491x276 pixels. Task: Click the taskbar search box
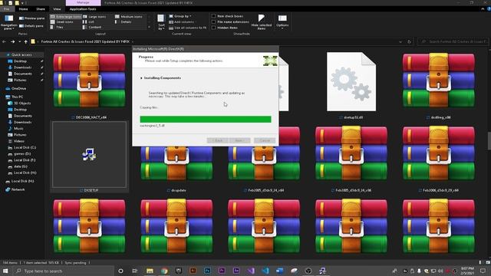click(64, 271)
